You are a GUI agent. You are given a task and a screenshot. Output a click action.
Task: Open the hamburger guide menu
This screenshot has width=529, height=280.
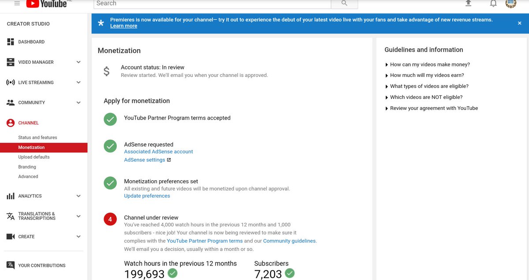point(17,3)
